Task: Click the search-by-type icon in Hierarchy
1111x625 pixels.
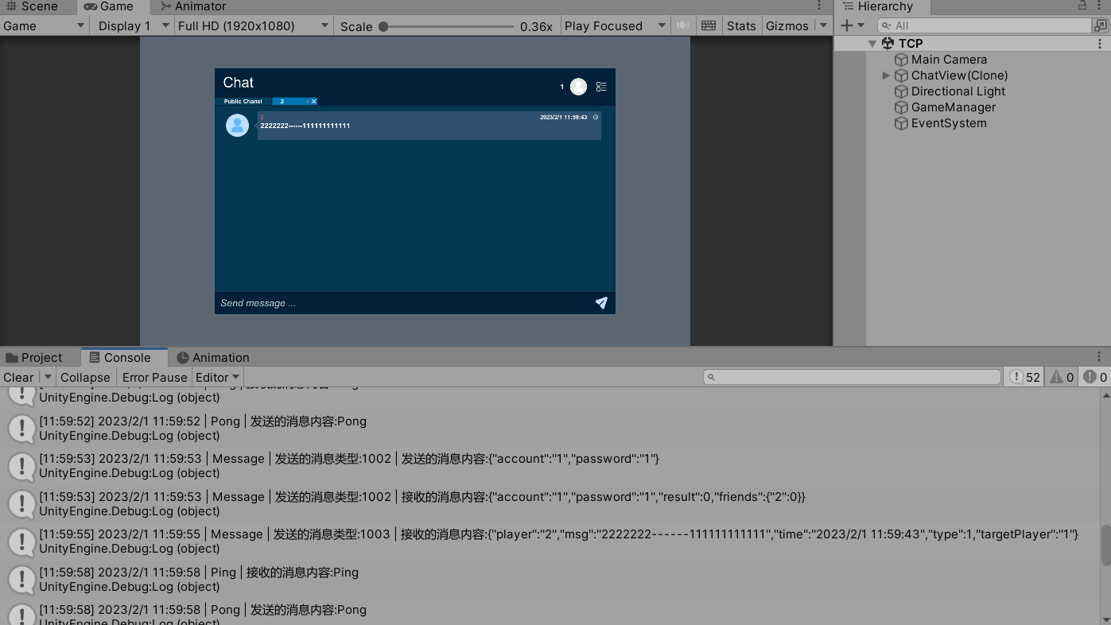Action: [1101, 25]
